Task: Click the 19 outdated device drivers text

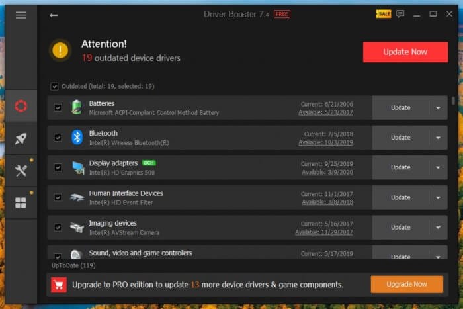Action: 131,58
